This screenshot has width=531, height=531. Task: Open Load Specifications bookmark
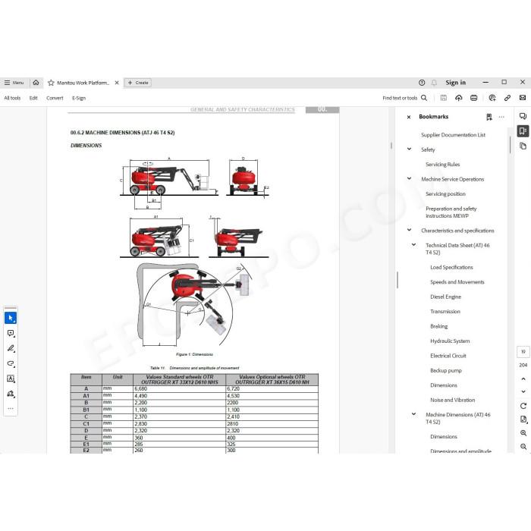pyautogui.click(x=451, y=267)
